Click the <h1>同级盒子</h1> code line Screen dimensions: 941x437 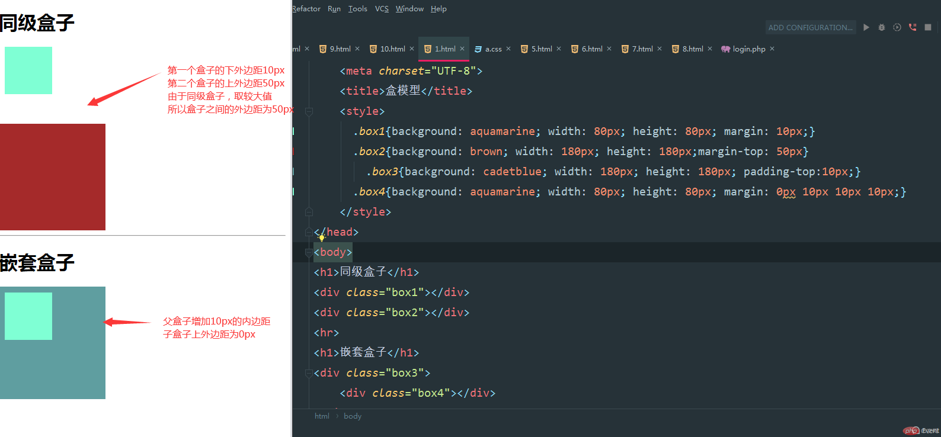[366, 272]
